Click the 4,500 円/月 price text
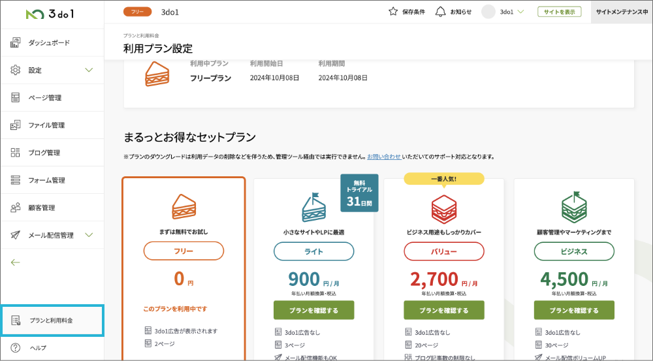This screenshot has width=653, height=361. [x=574, y=279]
